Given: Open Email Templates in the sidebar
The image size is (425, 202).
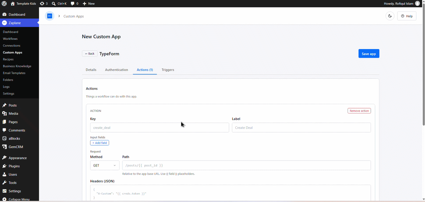Looking at the screenshot, I should pyautogui.click(x=14, y=73).
